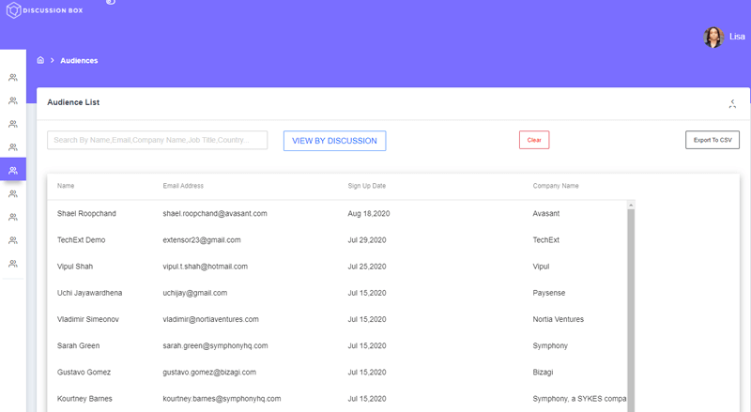Select email shael.roopchand@avasant.com
Screen dimensions: 751x412
(x=215, y=214)
